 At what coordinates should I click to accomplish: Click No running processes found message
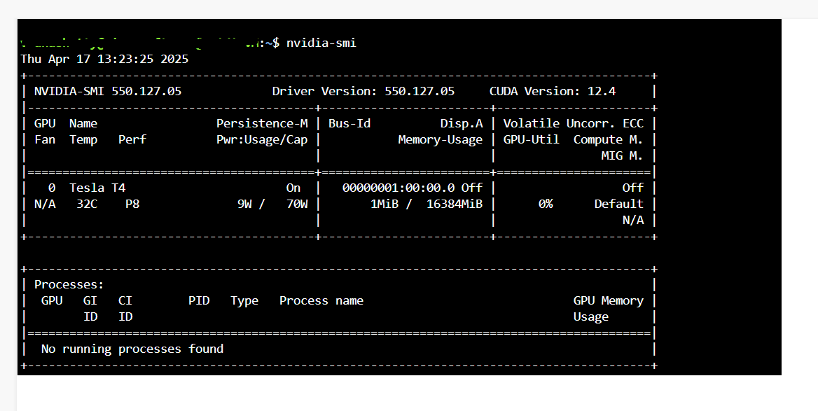point(132,349)
